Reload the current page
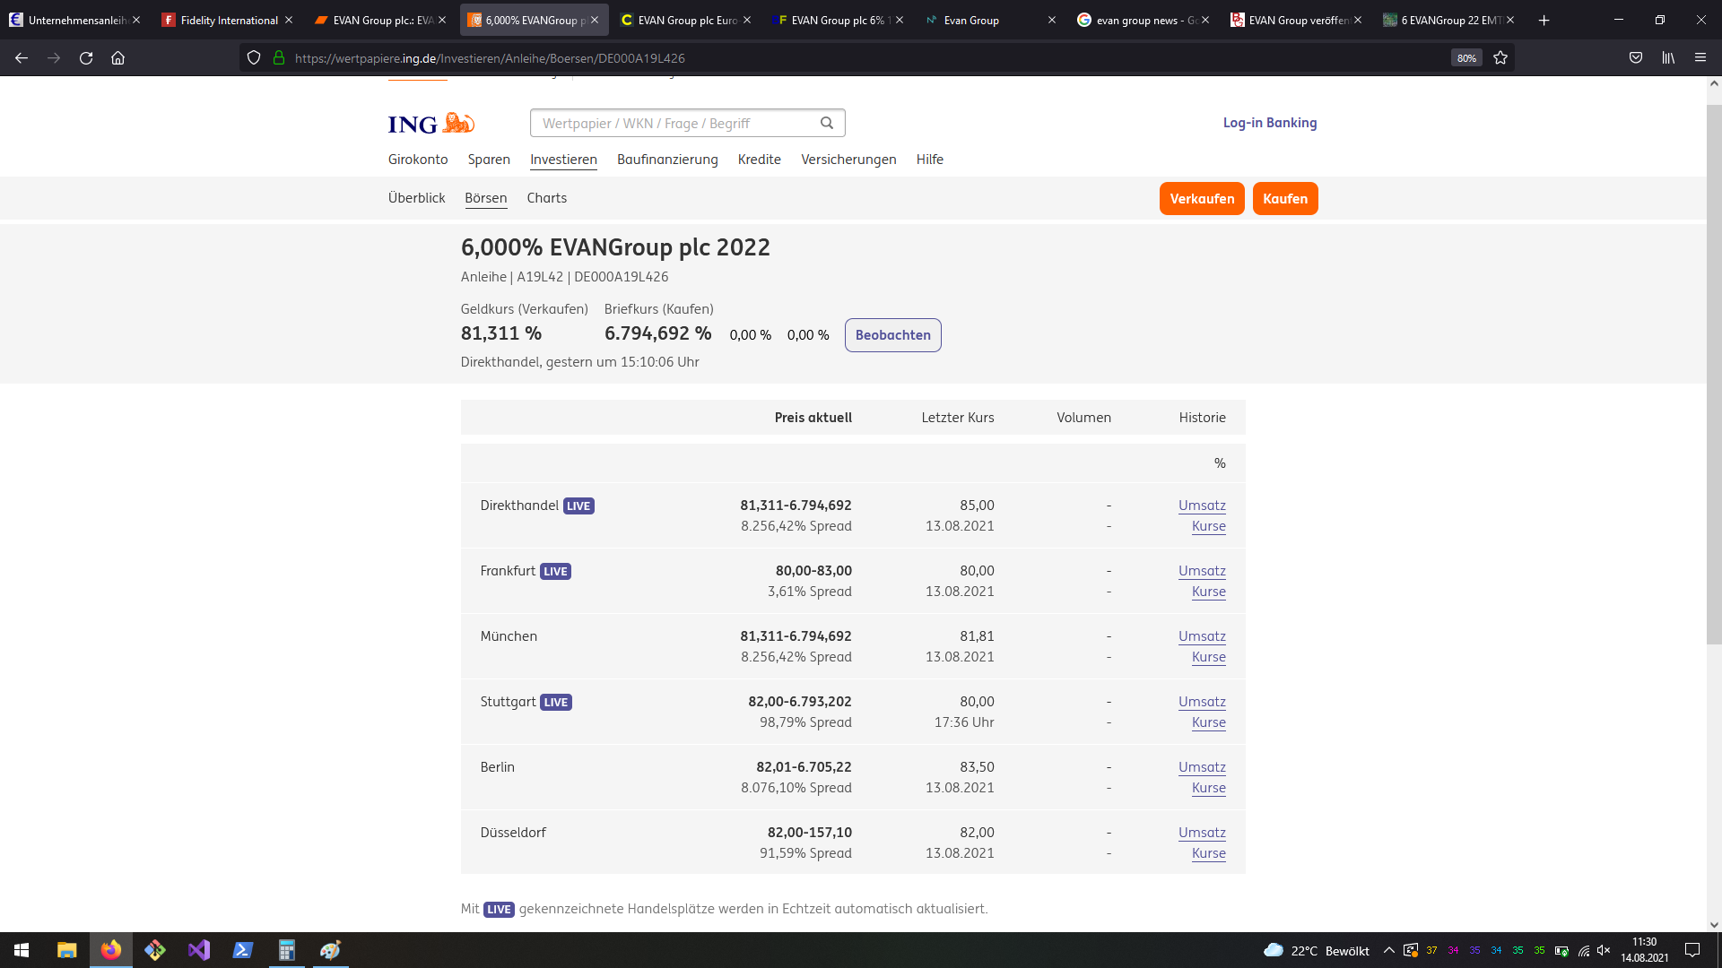1722x968 pixels. click(x=86, y=58)
